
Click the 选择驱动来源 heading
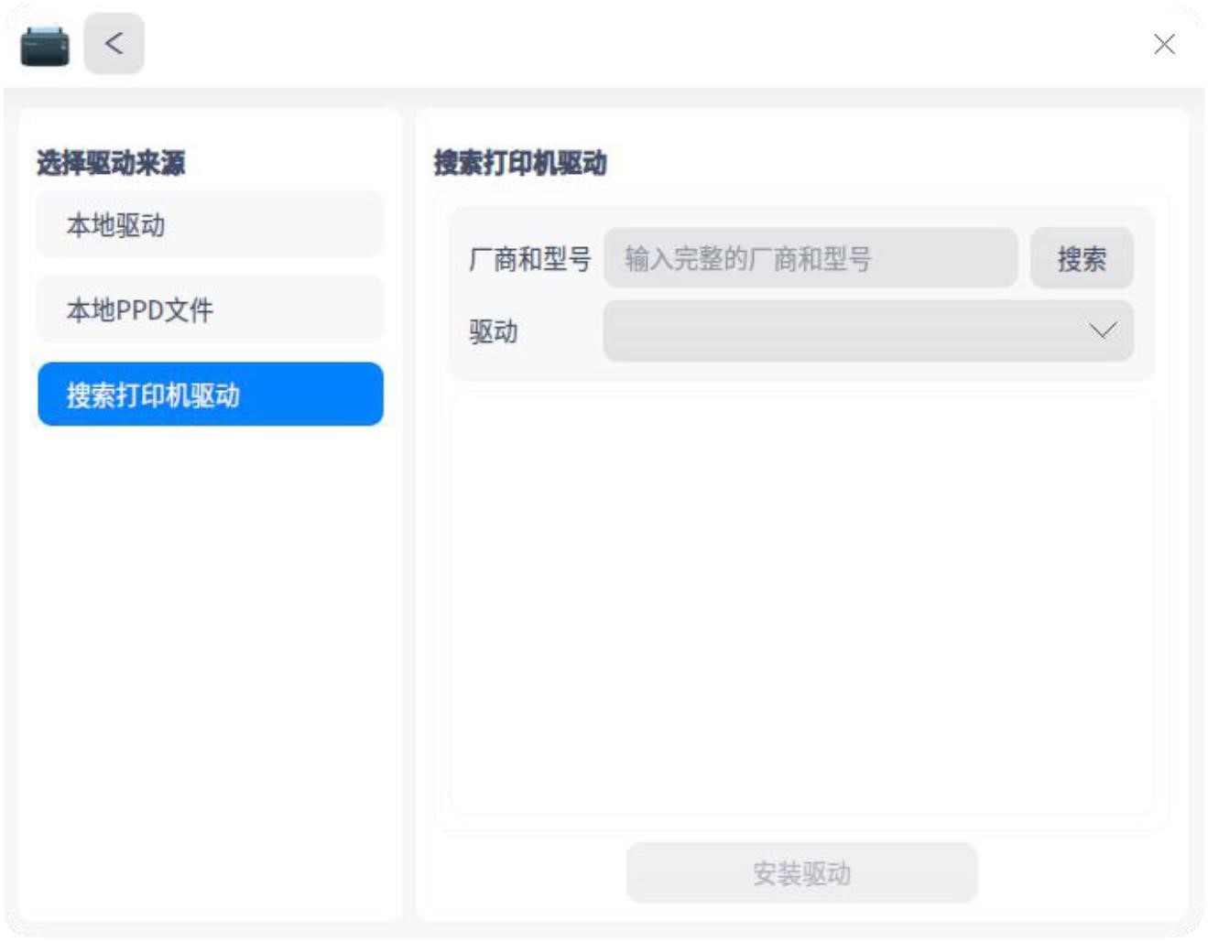[111, 163]
